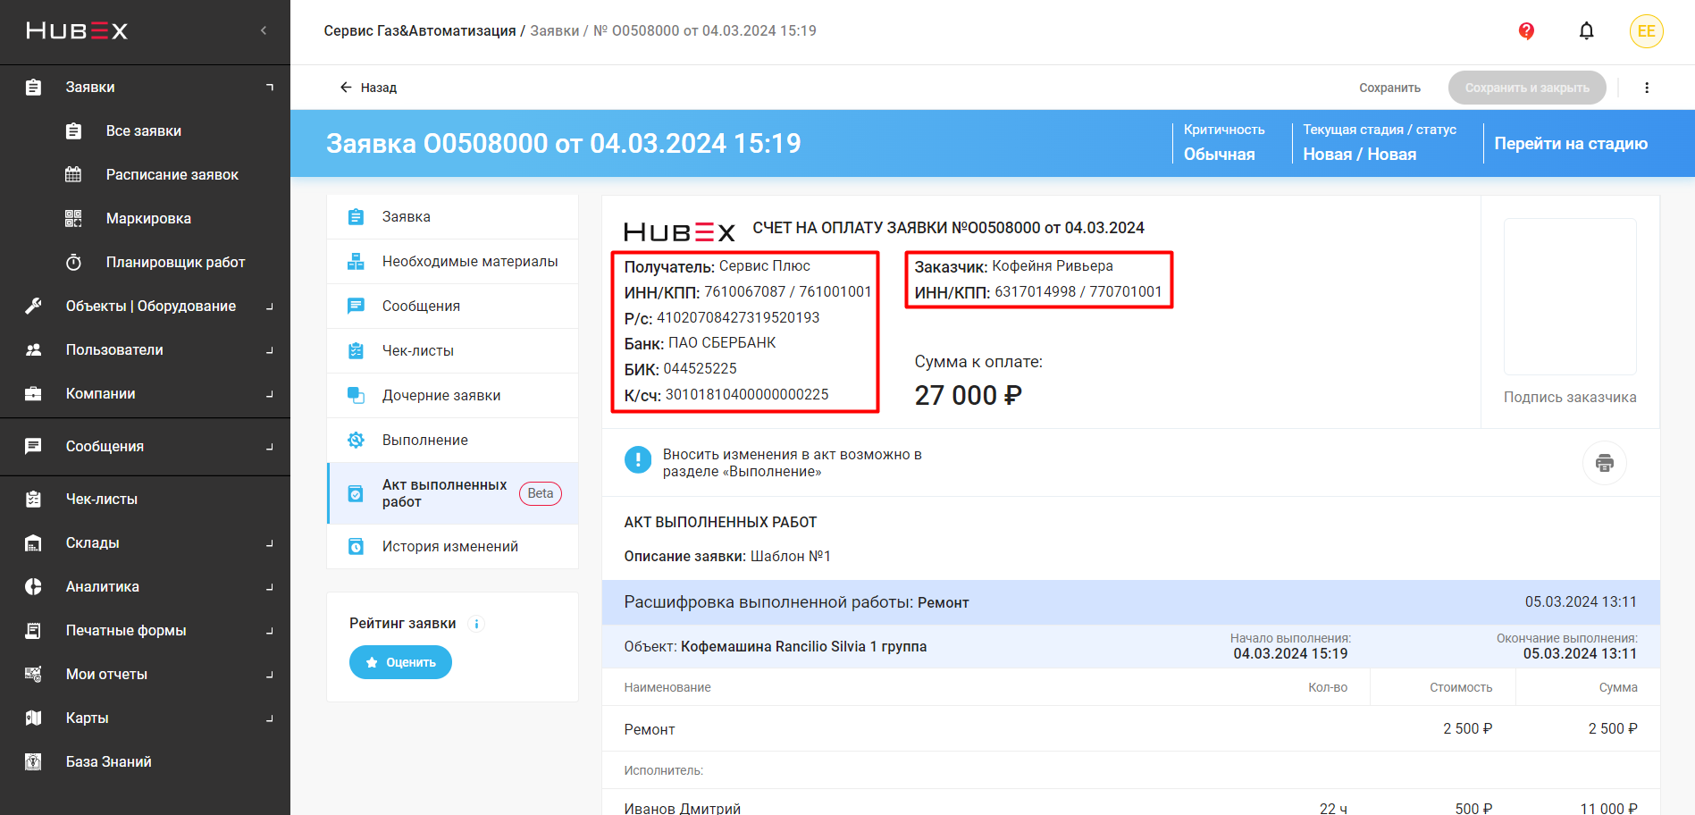The height and width of the screenshot is (815, 1695).
Task: Click the info icon beside Рейтинг заявки
Action: (x=476, y=624)
